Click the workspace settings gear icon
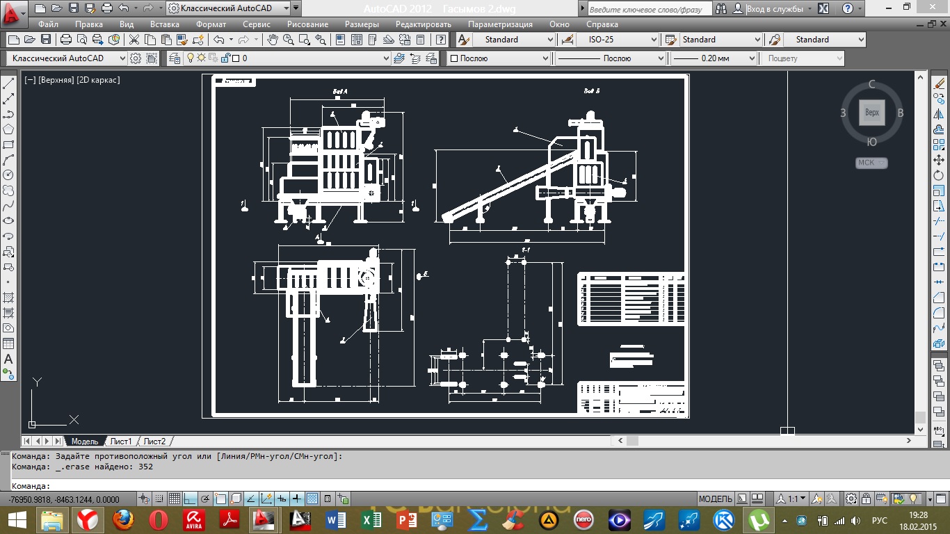Image resolution: width=950 pixels, height=534 pixels. coord(136,58)
